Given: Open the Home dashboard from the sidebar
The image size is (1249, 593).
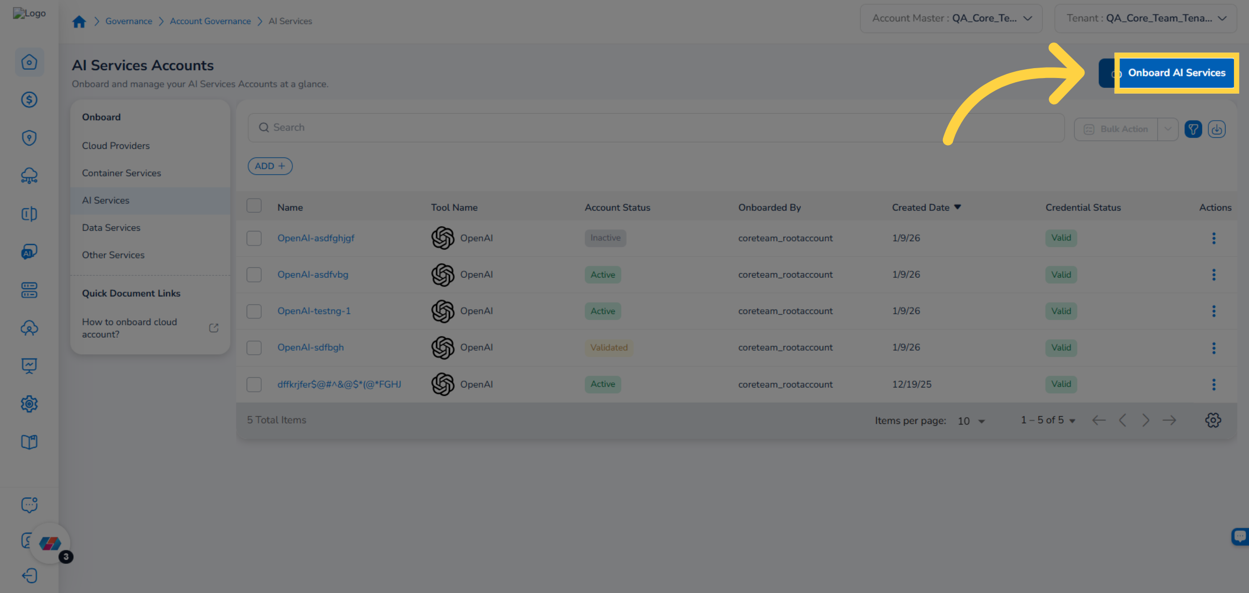Looking at the screenshot, I should pos(29,62).
